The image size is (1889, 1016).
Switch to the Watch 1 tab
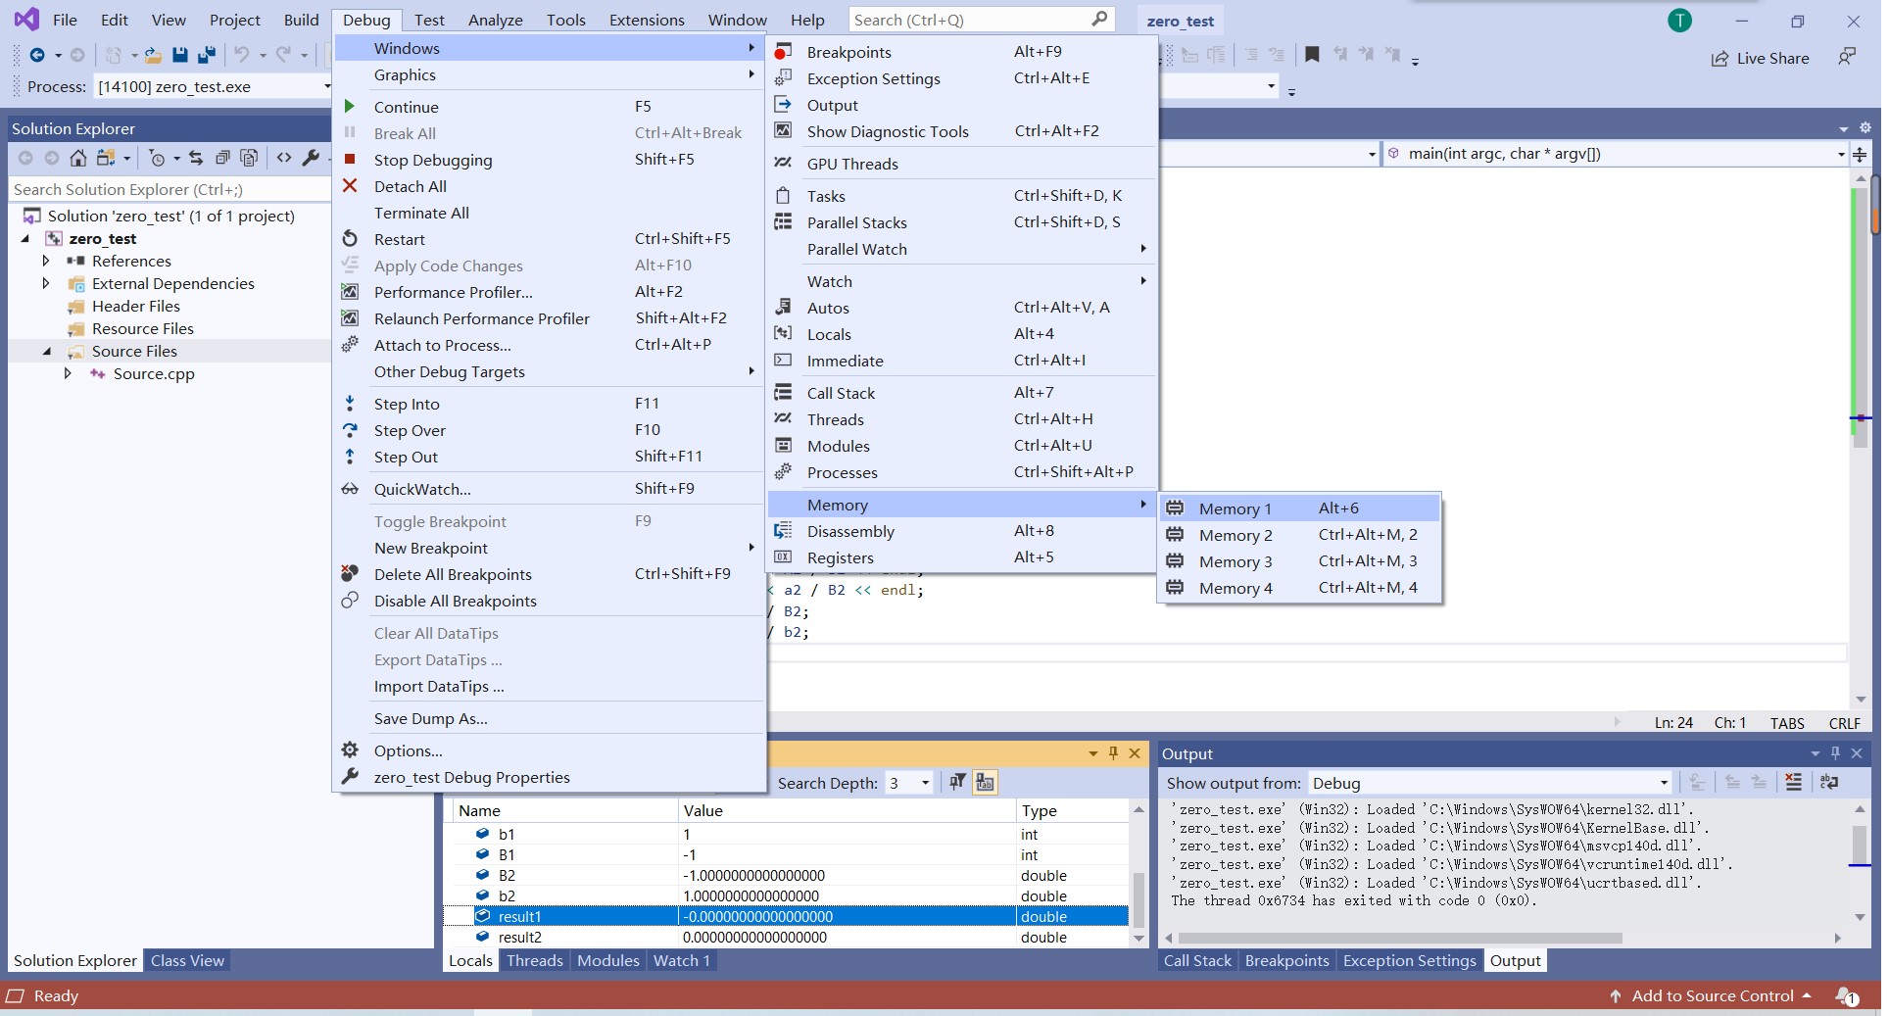pos(681,961)
